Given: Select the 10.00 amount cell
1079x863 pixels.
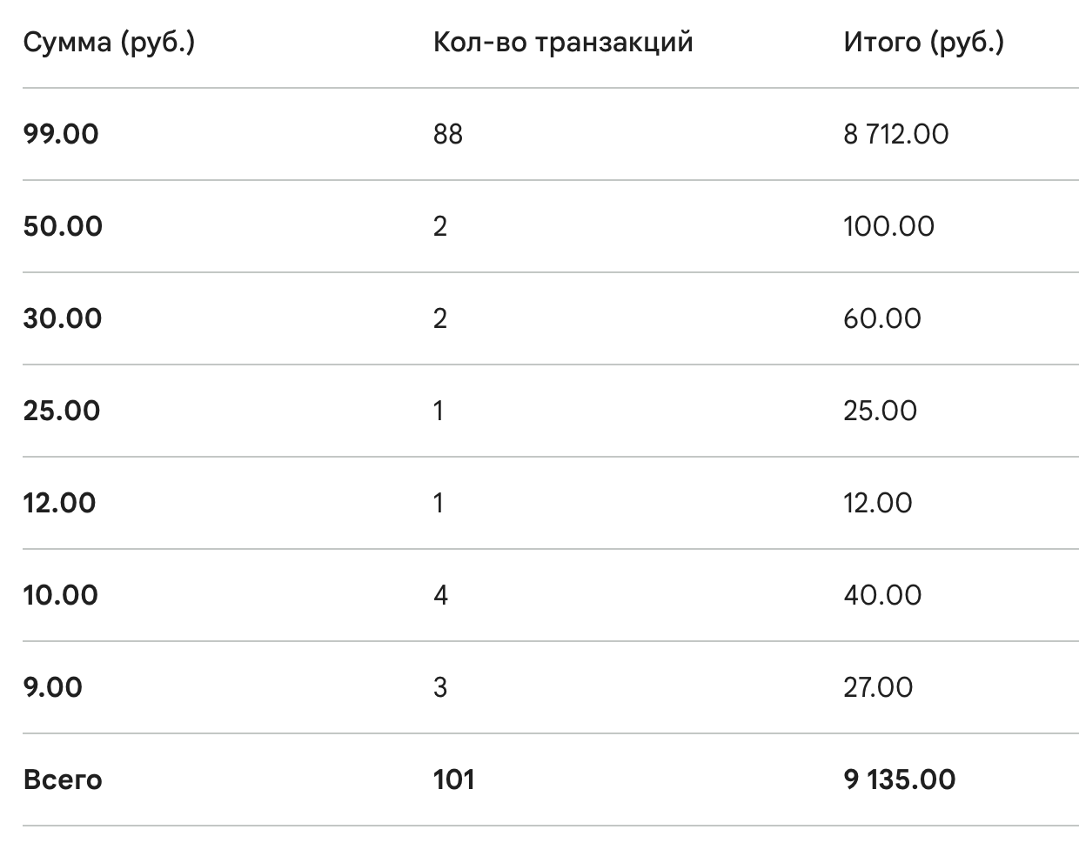Looking at the screenshot, I should coord(60,596).
